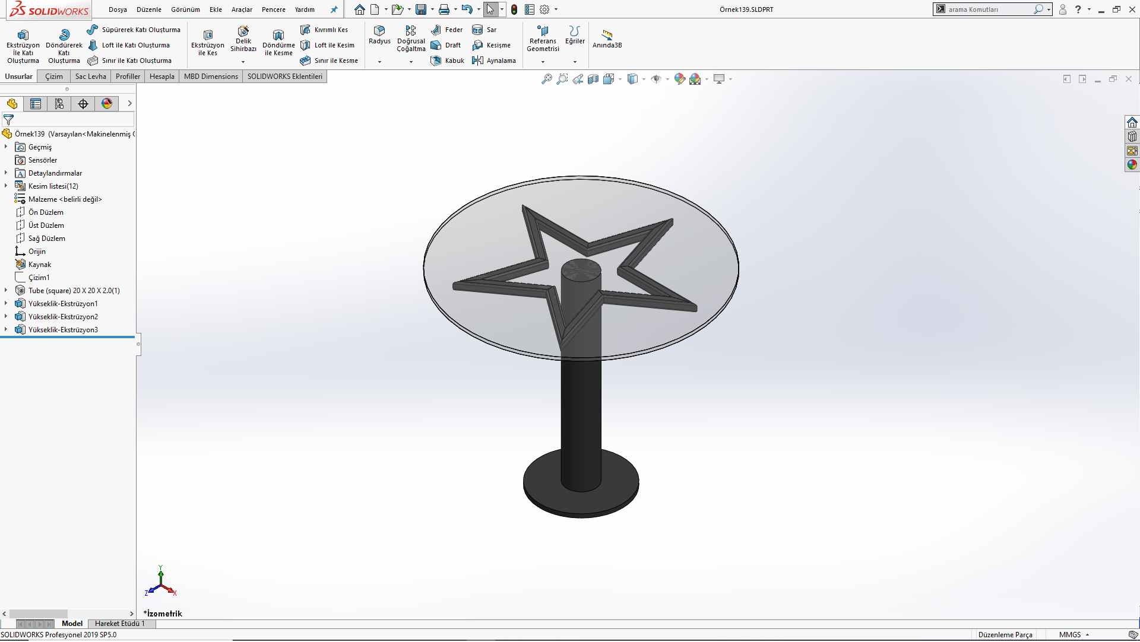Open Radyus dropdown arrow
The image size is (1140, 642).
click(x=379, y=62)
